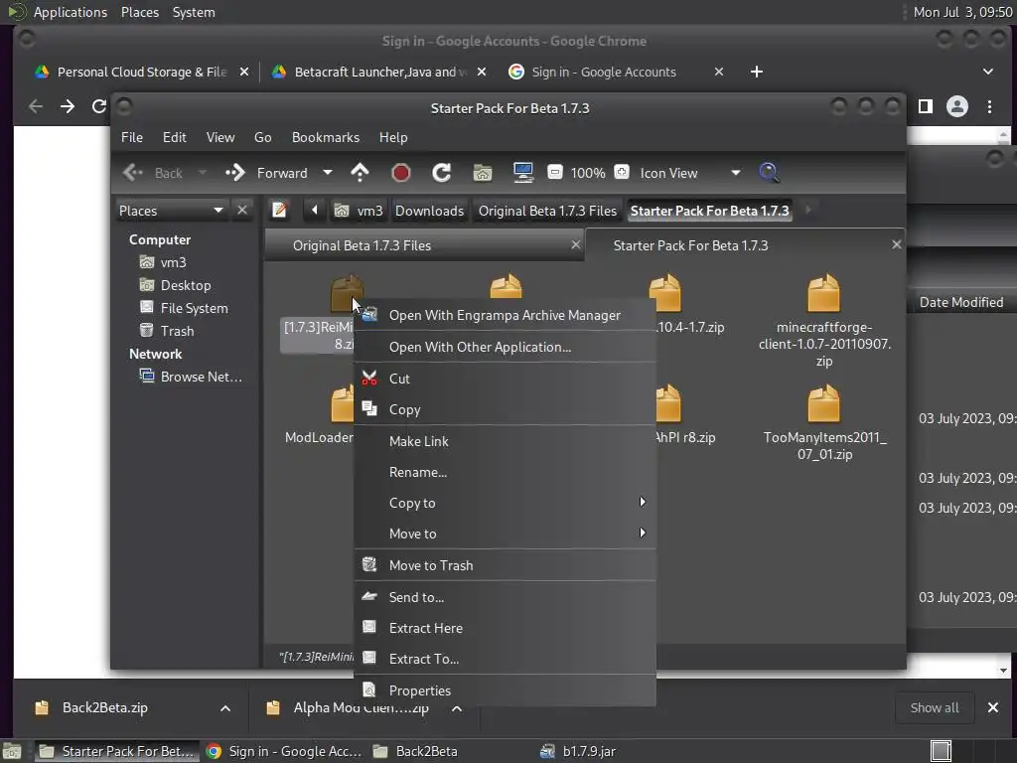Open Applications menu in top panel

click(x=70, y=12)
